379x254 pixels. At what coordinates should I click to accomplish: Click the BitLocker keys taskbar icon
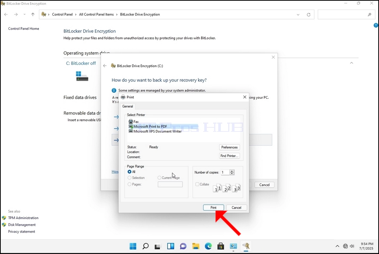click(x=246, y=246)
